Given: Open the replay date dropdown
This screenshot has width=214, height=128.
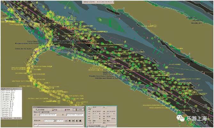Looking at the screenshot, I should [x=54, y=120].
